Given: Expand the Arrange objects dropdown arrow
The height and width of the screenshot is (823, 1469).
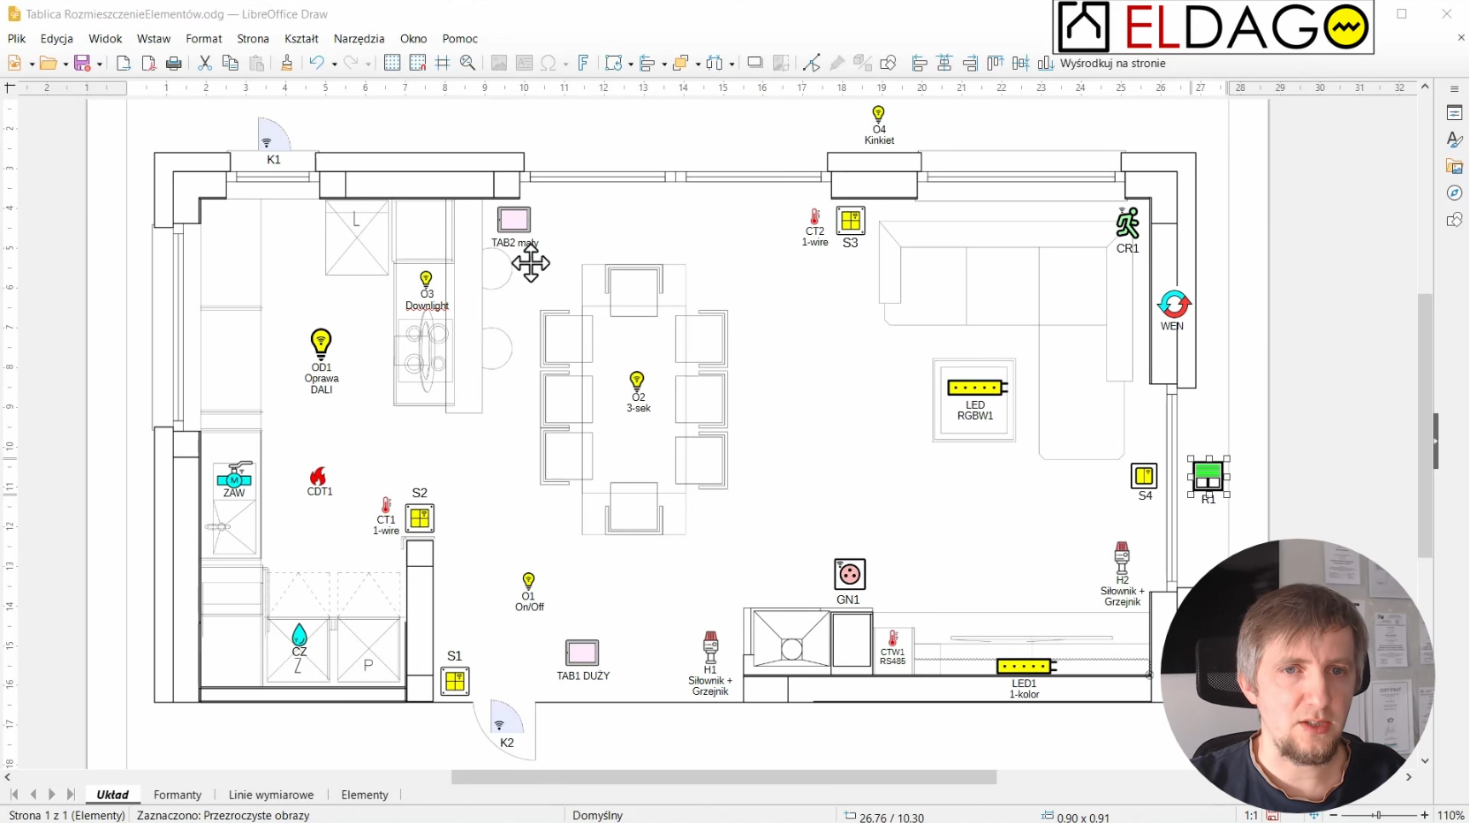Looking at the screenshot, I should point(698,64).
